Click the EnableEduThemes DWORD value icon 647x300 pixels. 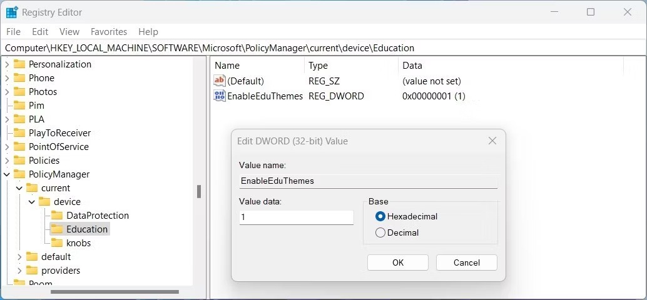point(220,96)
